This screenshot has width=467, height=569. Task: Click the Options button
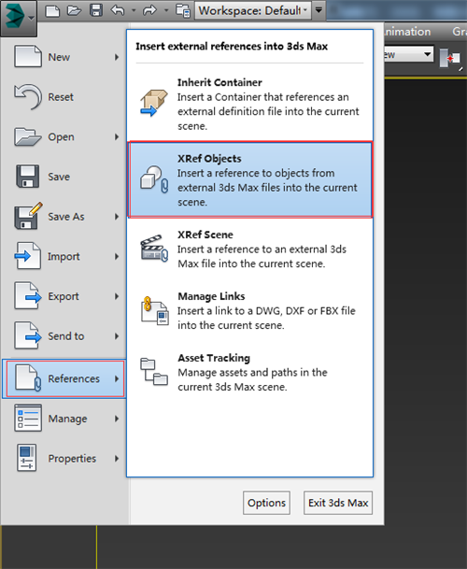[267, 503]
